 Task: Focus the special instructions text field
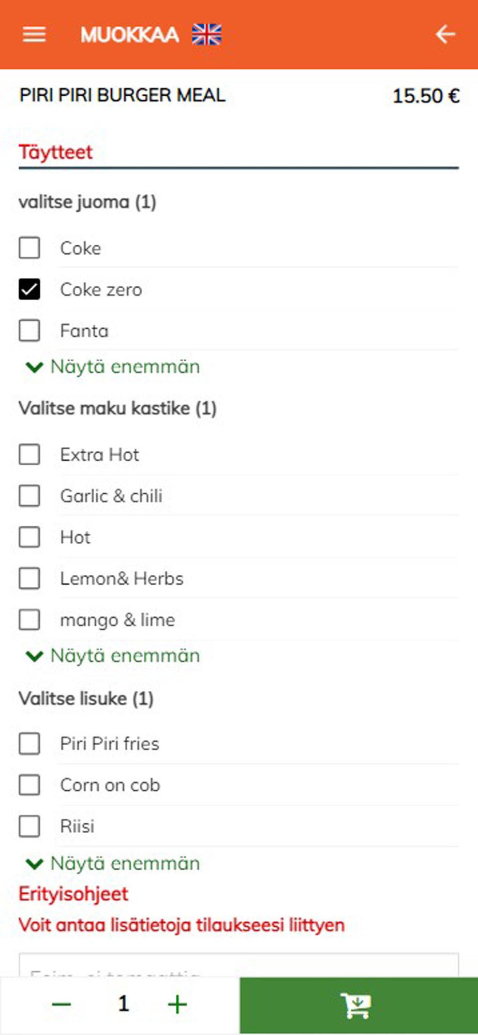coord(238,966)
